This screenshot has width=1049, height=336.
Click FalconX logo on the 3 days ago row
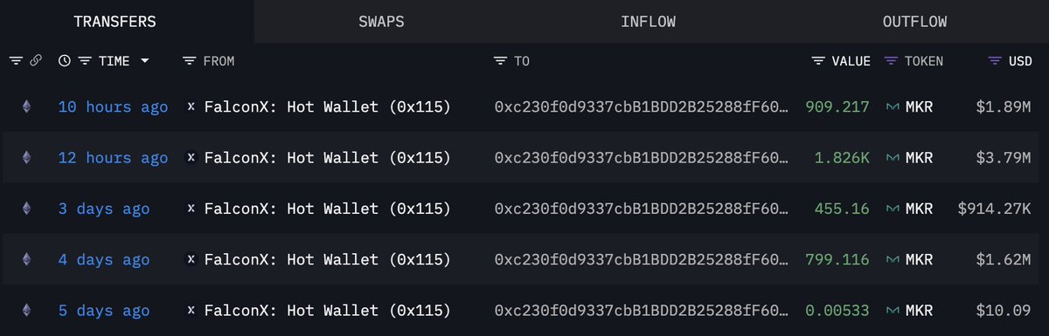191,209
